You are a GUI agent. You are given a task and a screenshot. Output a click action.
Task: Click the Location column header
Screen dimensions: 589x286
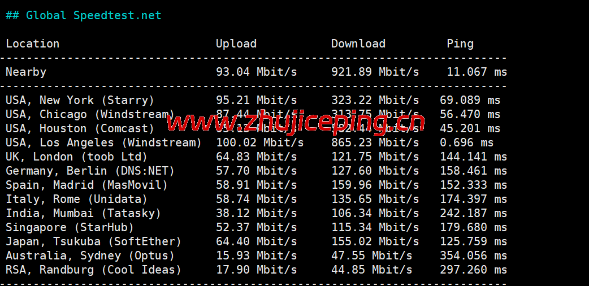coord(32,44)
